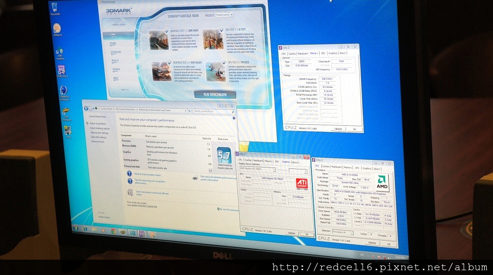Click the 5.7 base score badge
Viewport: 493px width, 275px height.
pos(224,155)
